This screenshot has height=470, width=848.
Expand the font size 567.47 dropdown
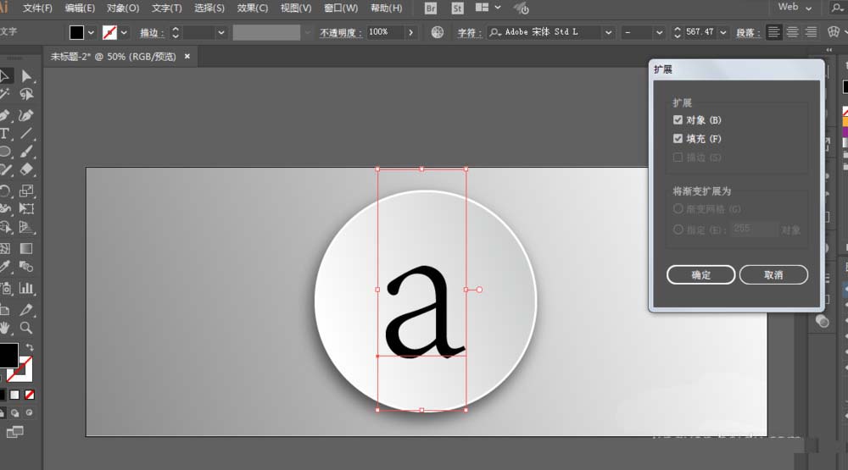(723, 32)
